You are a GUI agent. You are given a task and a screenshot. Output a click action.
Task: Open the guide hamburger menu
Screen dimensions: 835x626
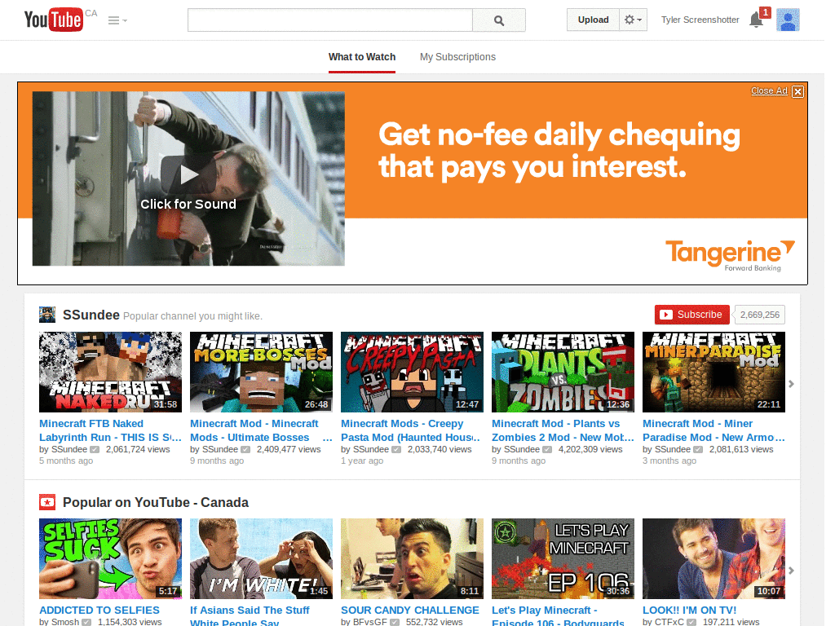pos(117,20)
